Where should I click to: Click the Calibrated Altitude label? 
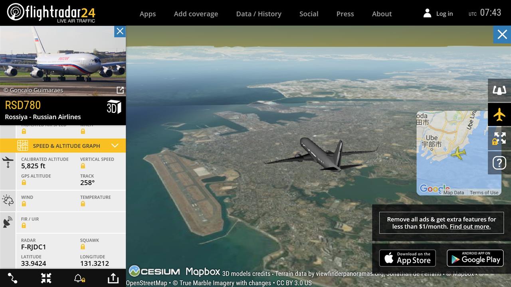45,159
